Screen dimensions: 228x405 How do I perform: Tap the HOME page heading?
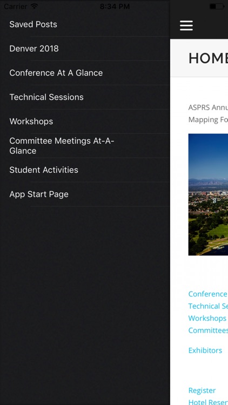[x=208, y=58]
